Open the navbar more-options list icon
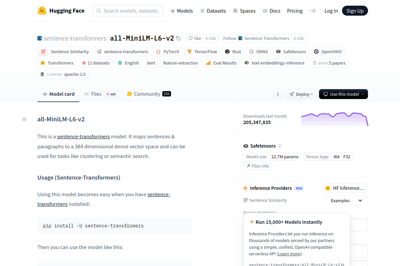 pyautogui.click(x=312, y=11)
